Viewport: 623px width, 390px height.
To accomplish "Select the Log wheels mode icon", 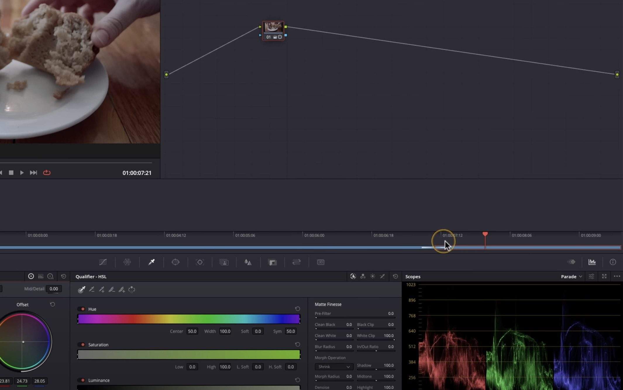I will tap(50, 276).
